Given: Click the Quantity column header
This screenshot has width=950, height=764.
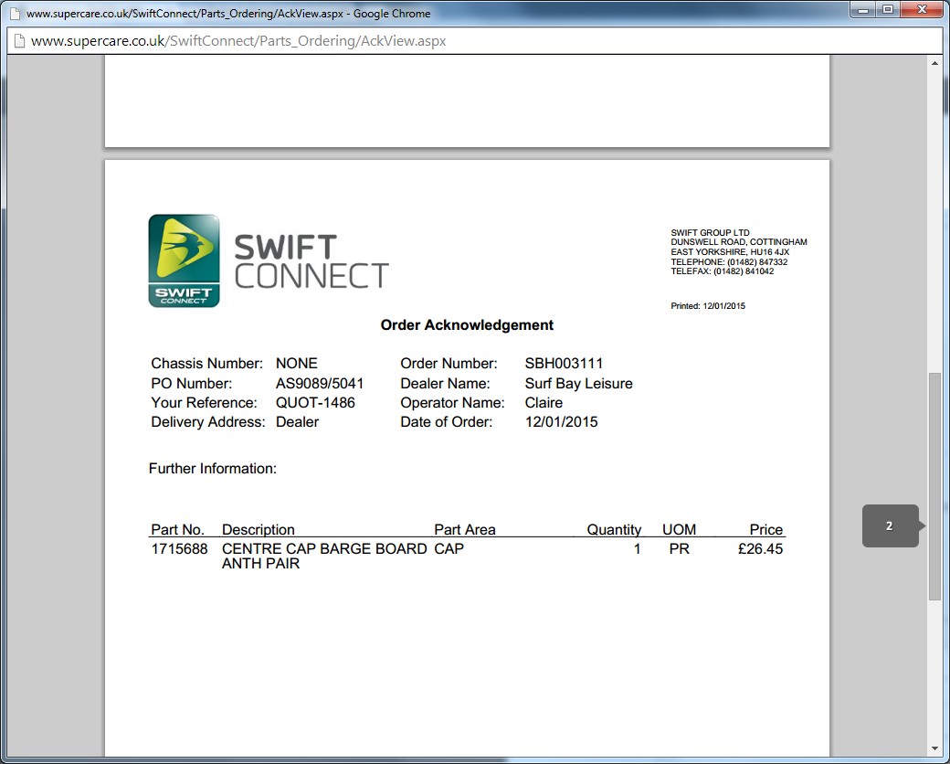Looking at the screenshot, I should pyautogui.click(x=614, y=530).
